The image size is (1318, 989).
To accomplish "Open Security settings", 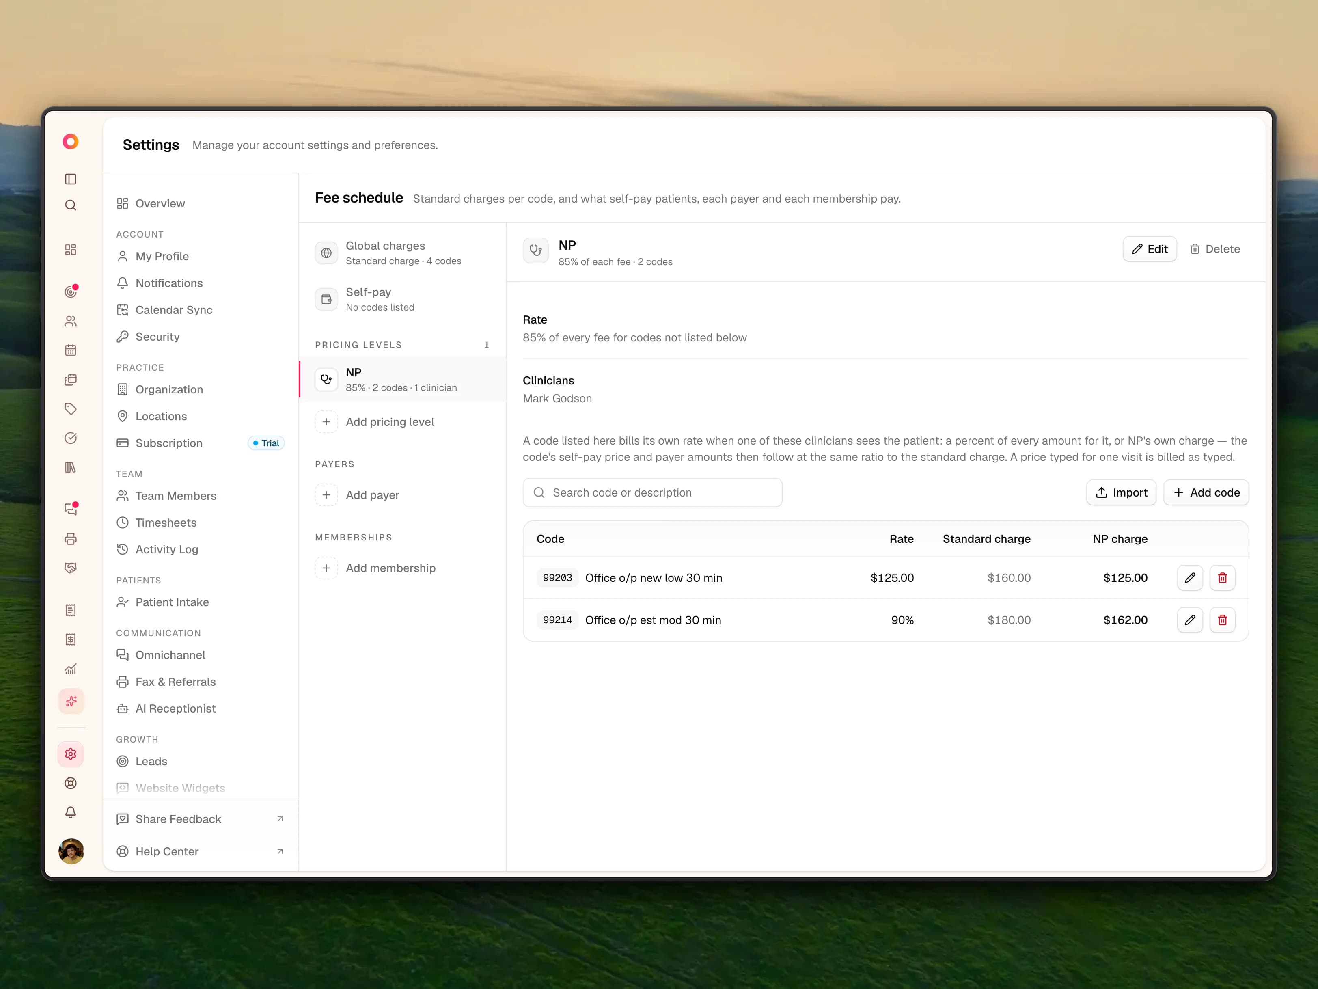I will [200, 337].
